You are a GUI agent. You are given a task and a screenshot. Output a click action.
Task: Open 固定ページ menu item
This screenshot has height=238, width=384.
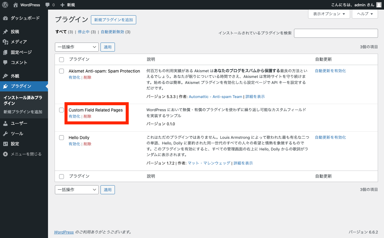pos(24,52)
